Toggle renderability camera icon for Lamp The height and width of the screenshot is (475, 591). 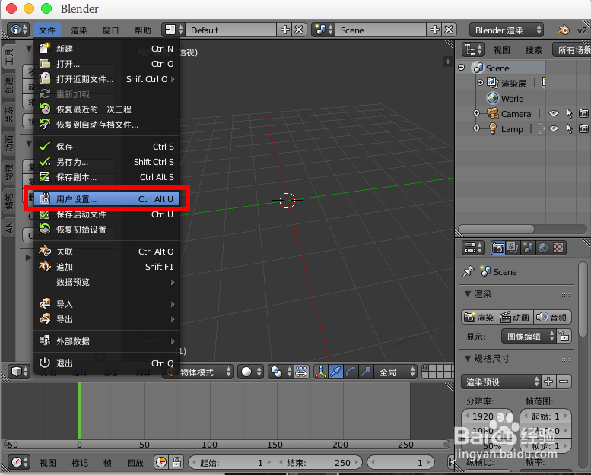[x=584, y=128]
